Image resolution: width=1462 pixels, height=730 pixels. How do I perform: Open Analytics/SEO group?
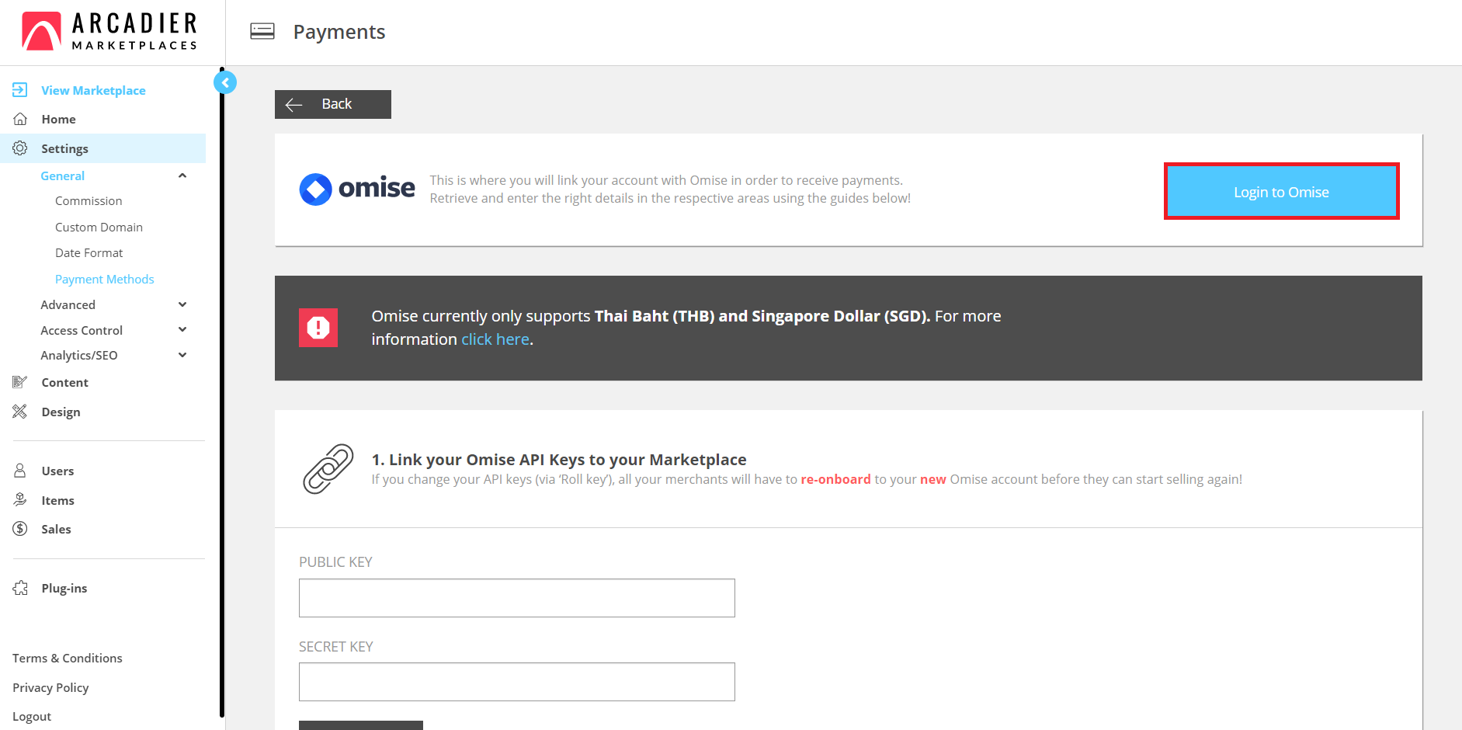[x=79, y=355]
